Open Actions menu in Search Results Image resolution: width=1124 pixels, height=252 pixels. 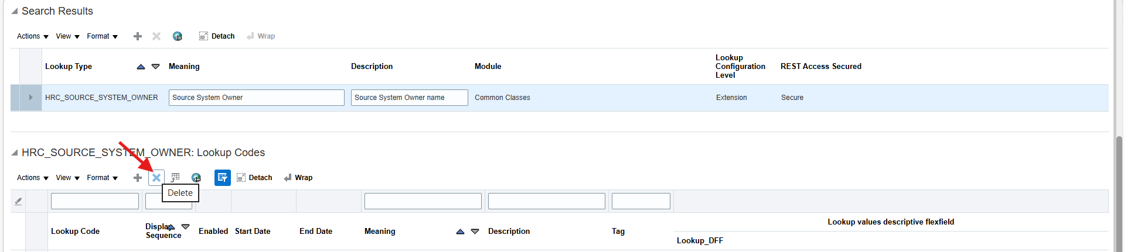click(32, 36)
